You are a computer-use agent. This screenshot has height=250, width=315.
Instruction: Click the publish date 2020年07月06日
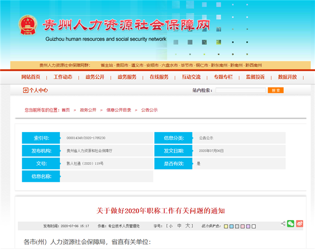point(211,151)
